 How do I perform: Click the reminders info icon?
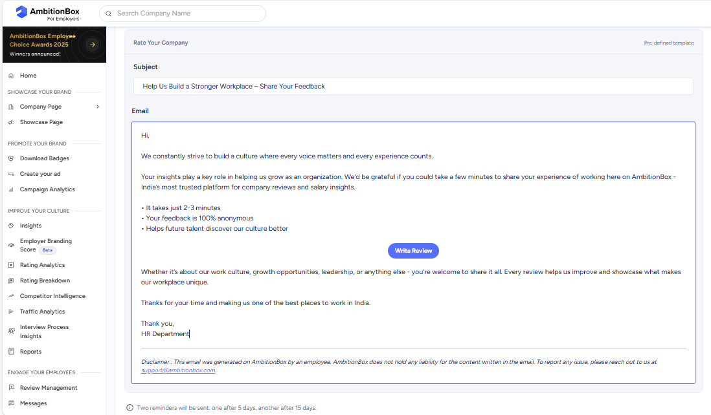pos(130,408)
